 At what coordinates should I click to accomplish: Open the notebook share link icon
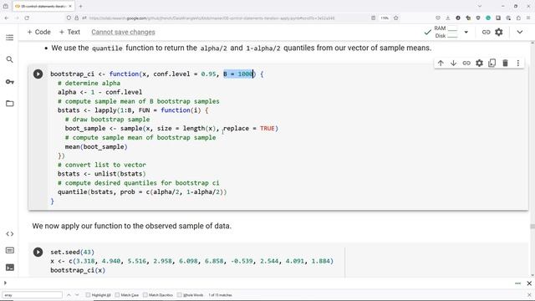tap(486, 32)
